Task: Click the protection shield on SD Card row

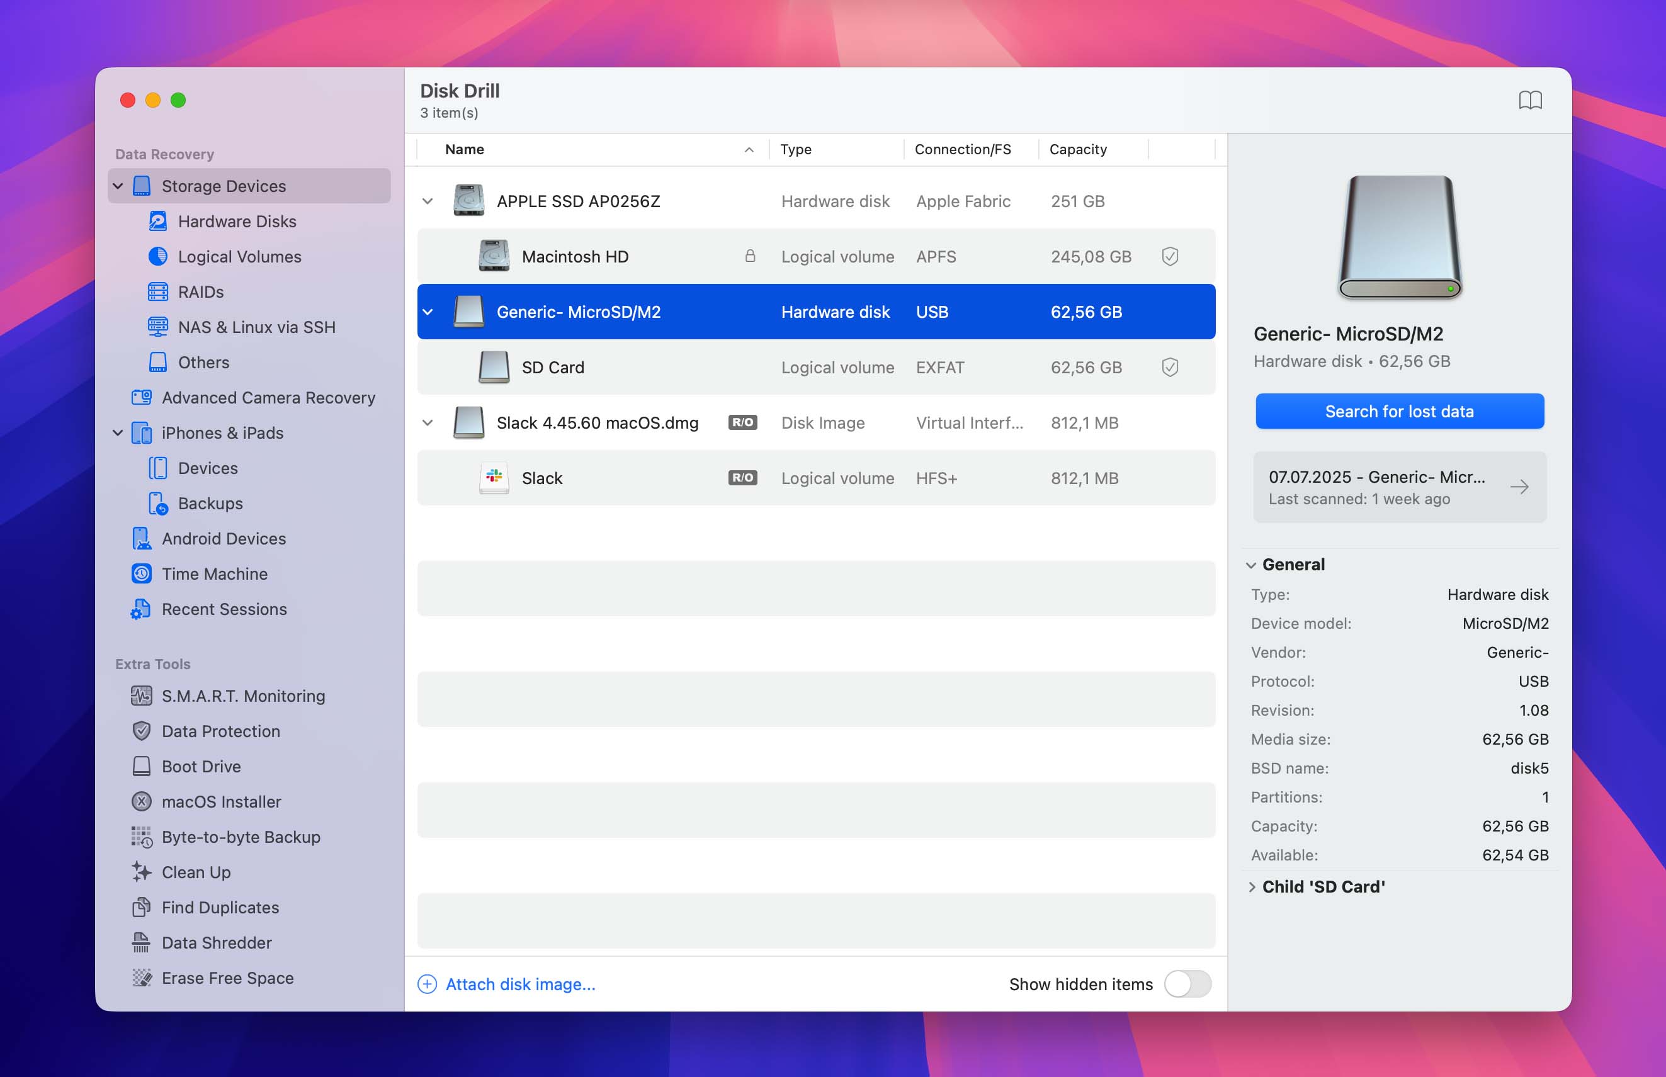Action: point(1170,367)
